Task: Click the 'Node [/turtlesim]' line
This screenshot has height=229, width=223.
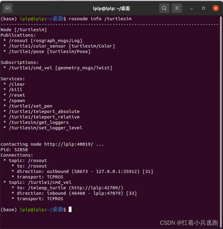Action: click(24, 30)
